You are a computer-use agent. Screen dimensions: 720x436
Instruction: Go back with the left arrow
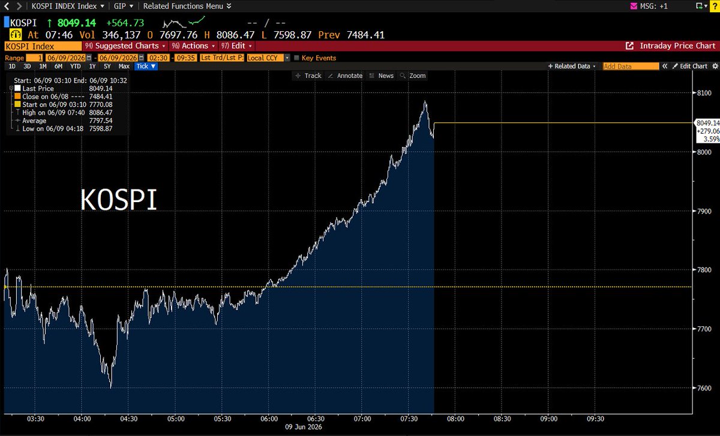(6, 6)
